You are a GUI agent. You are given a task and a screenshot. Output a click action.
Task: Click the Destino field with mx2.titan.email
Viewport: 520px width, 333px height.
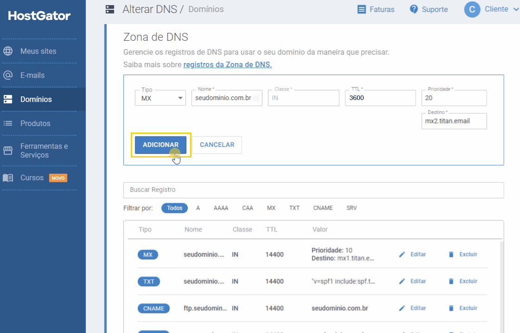454,121
